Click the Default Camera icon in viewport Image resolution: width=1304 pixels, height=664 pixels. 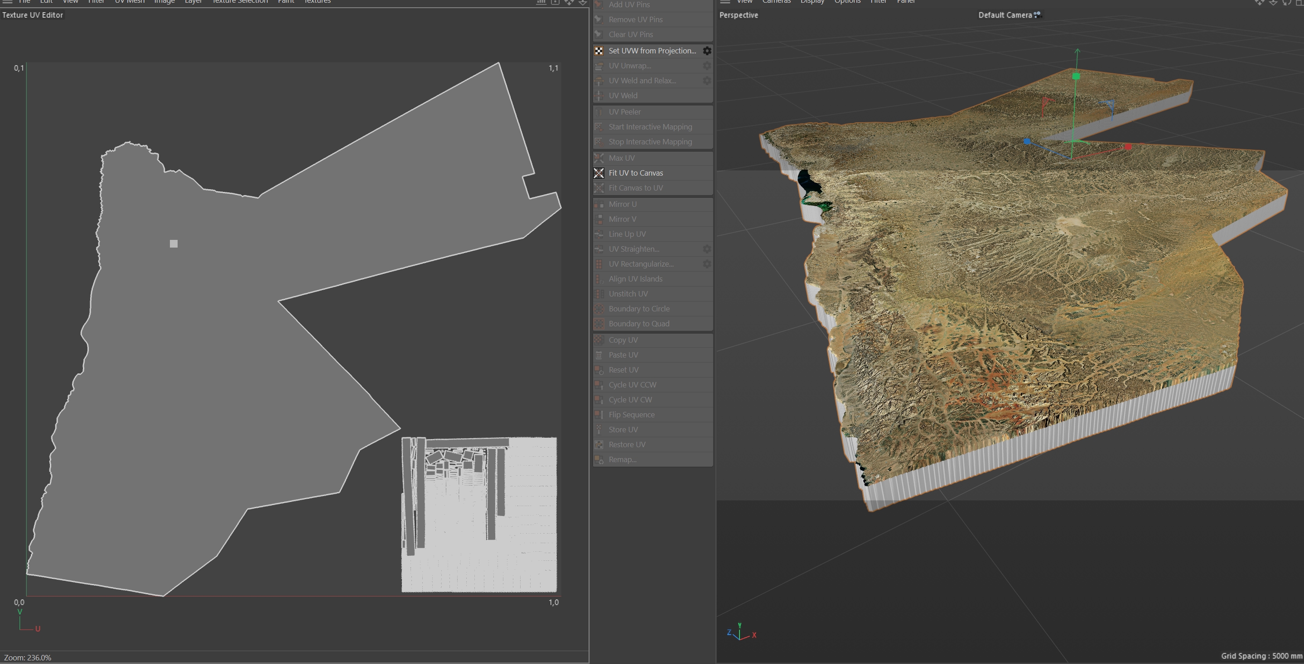click(1037, 14)
